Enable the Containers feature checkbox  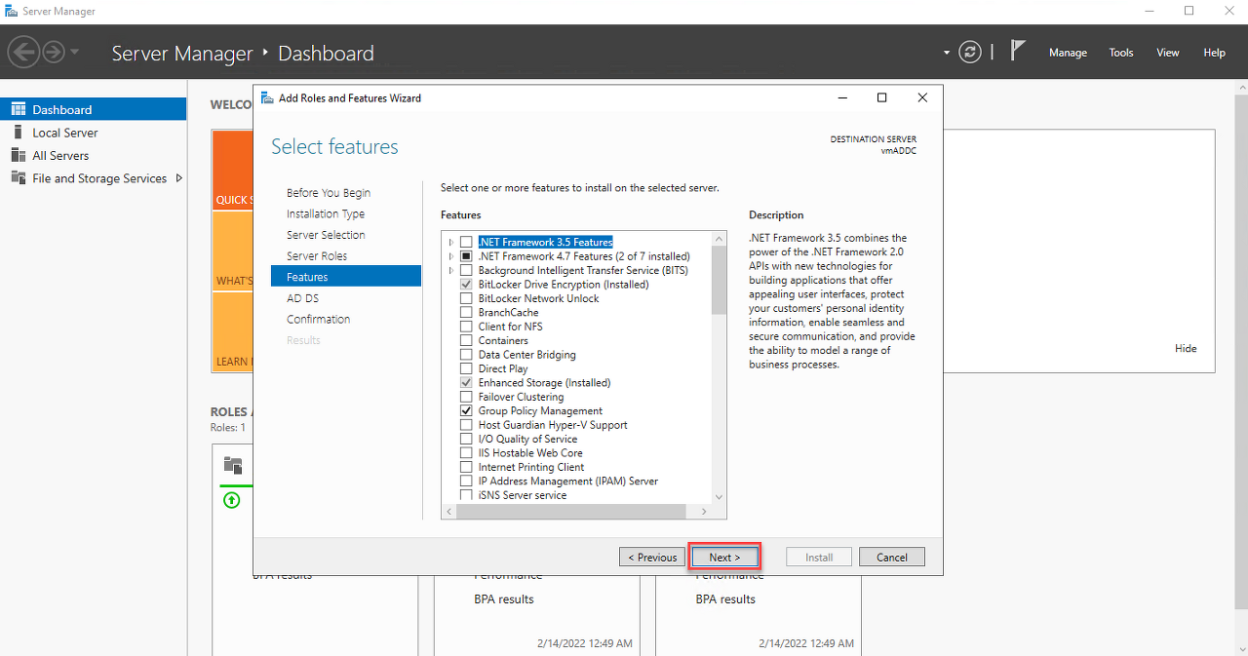pyautogui.click(x=466, y=340)
